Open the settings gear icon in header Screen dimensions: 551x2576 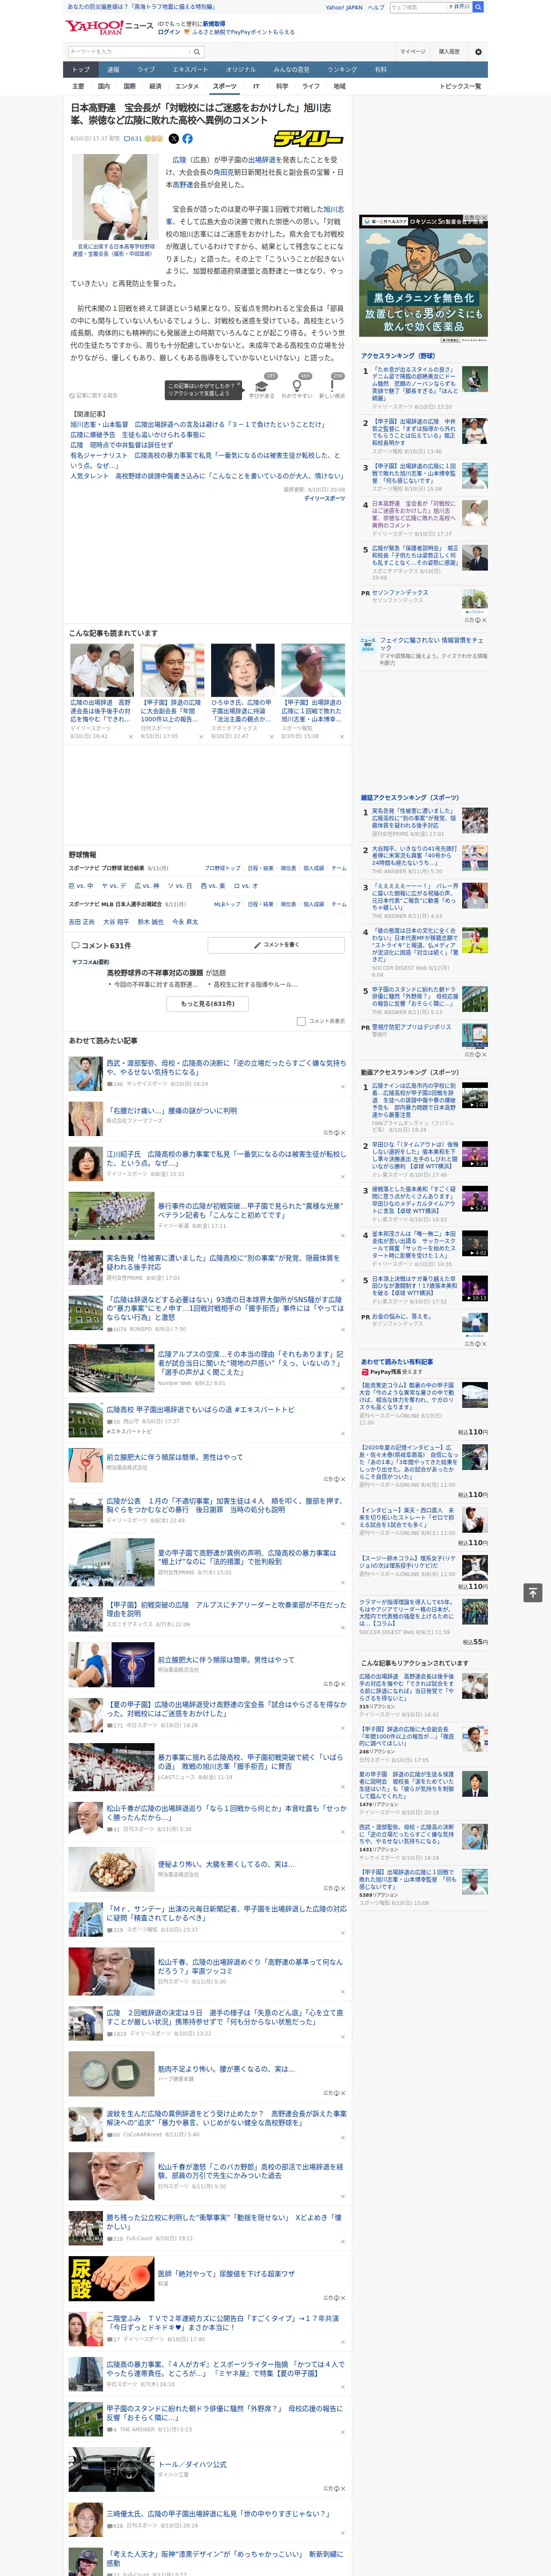[x=478, y=51]
